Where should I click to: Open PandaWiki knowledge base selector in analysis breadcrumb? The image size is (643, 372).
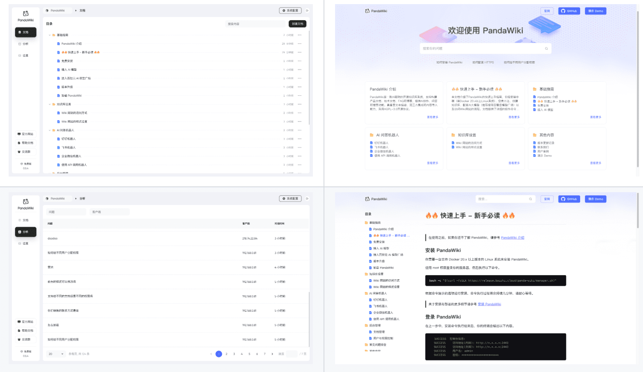58,199
